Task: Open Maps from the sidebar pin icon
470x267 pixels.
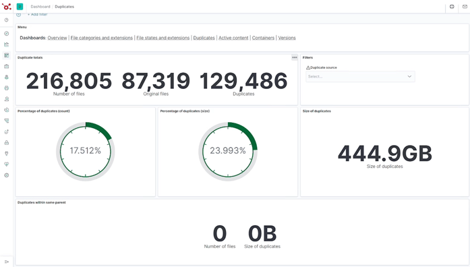Action: click(7, 77)
